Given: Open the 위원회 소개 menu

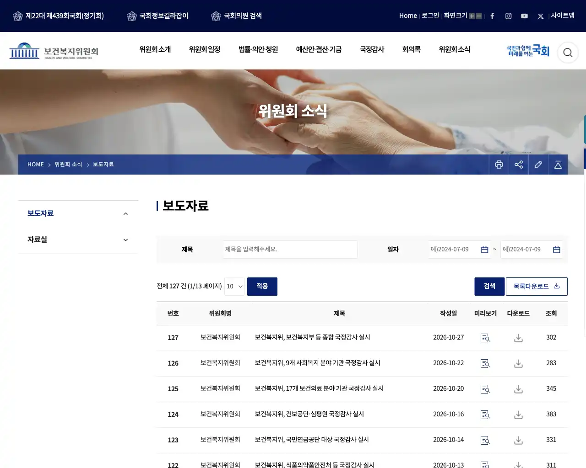Looking at the screenshot, I should [x=155, y=49].
